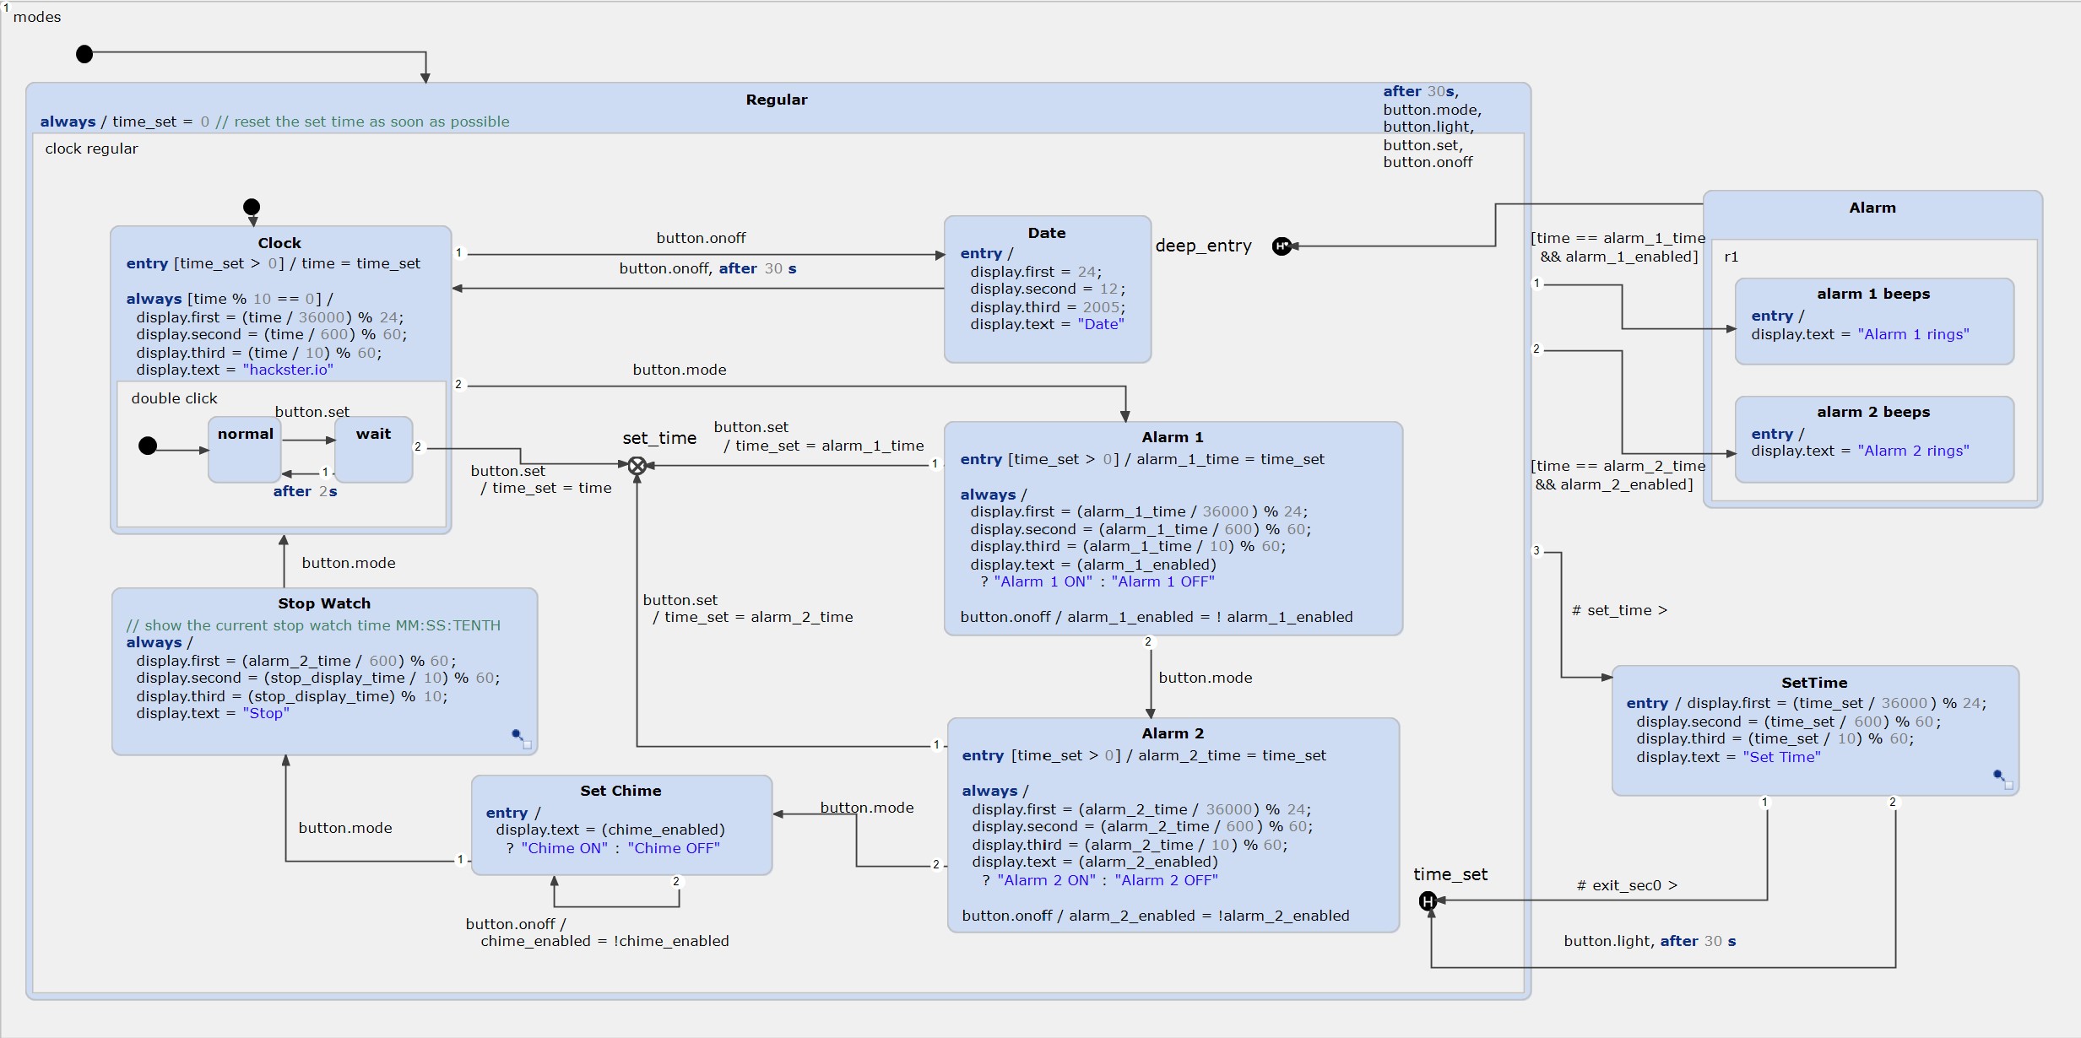Select the initial entry dot above Clock

coord(252,207)
